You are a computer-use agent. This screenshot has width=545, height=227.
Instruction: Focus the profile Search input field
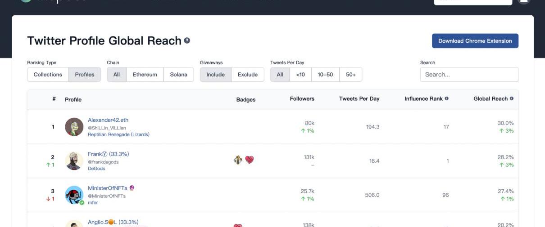469,75
